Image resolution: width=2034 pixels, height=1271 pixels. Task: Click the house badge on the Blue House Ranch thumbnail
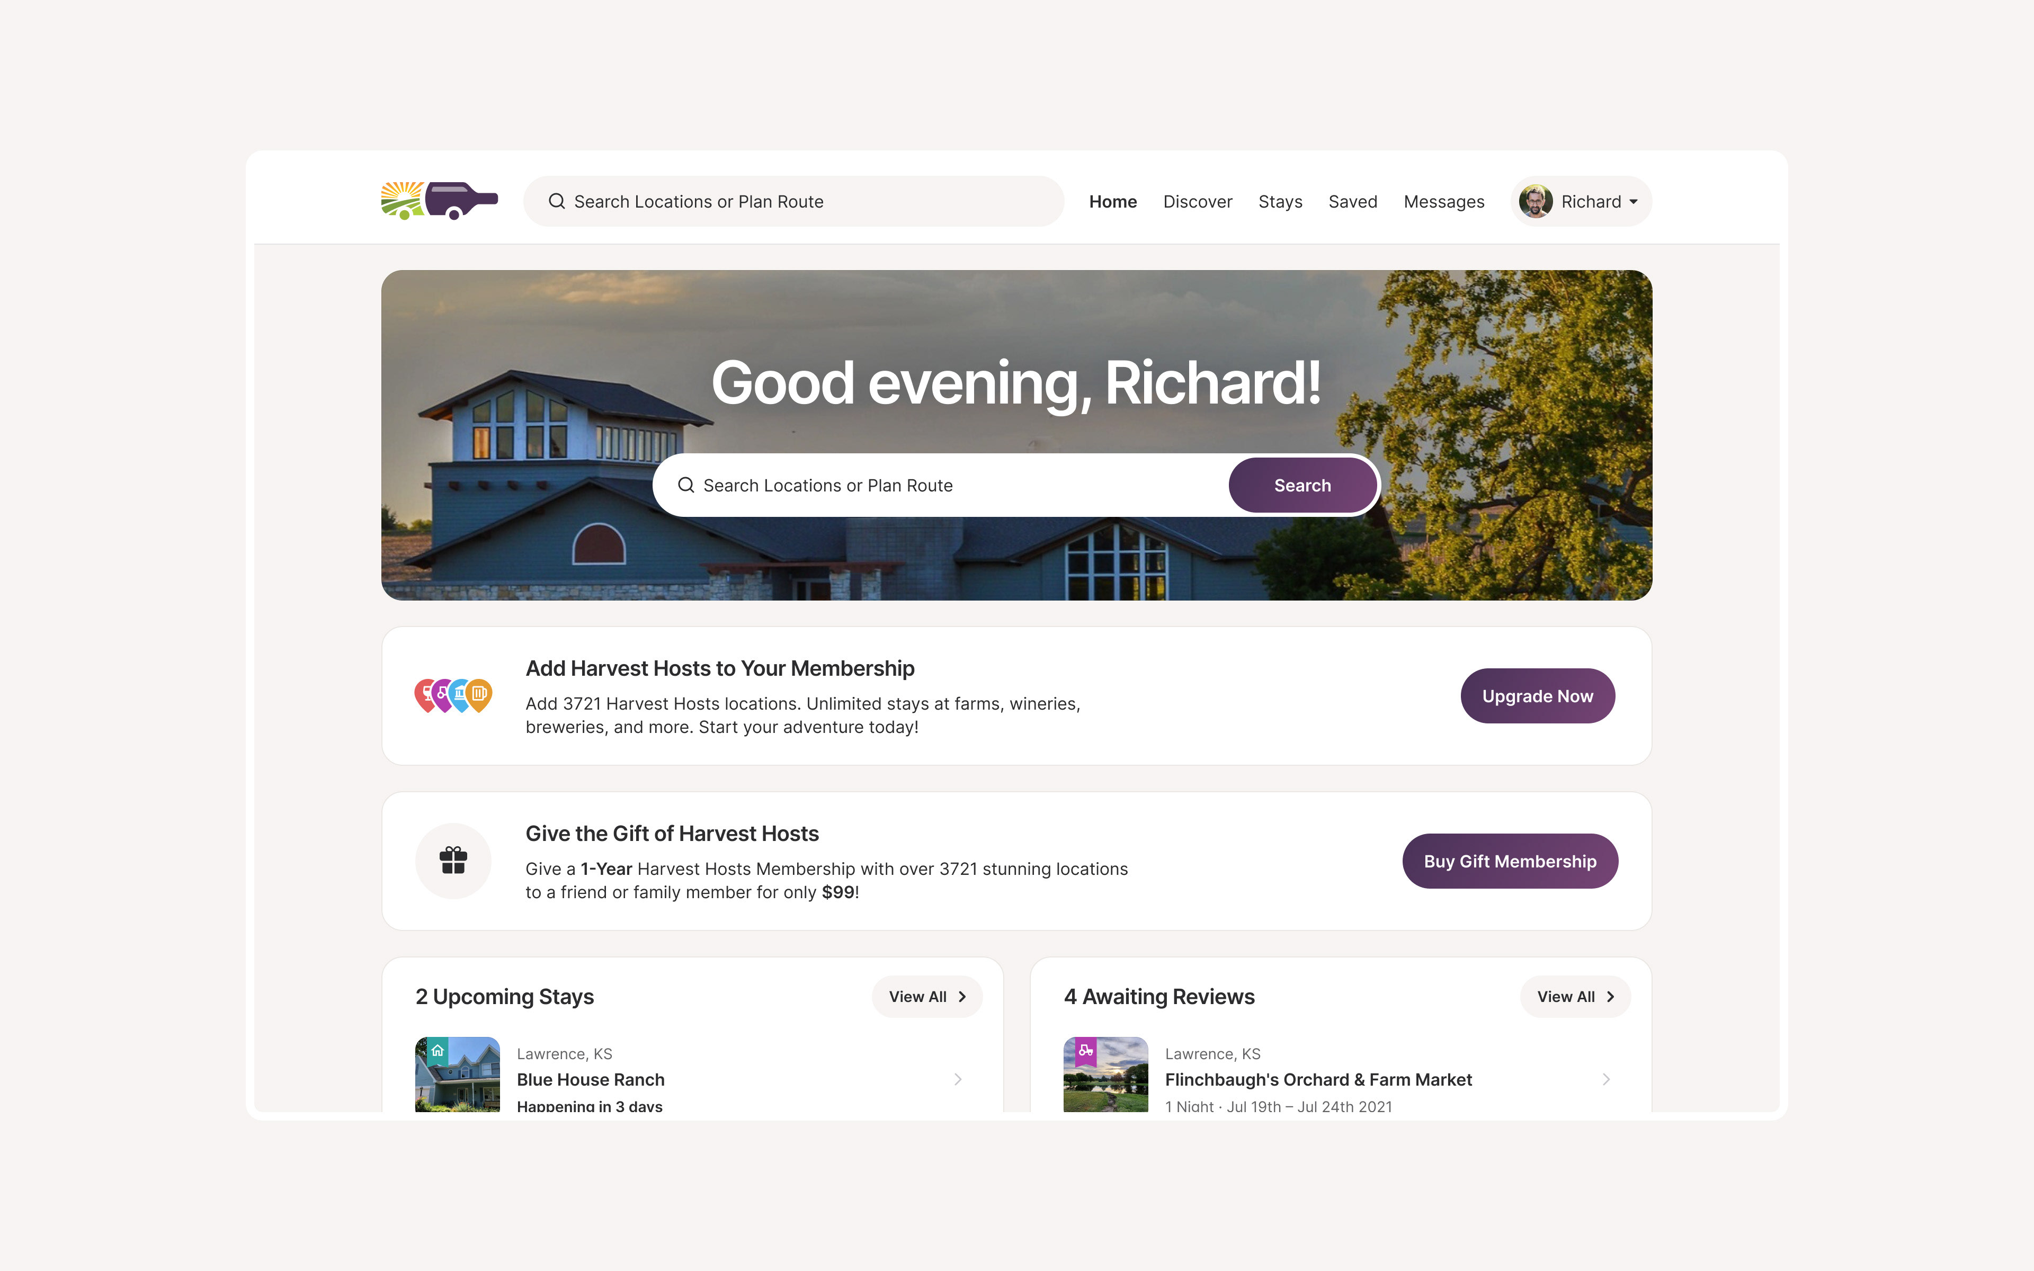click(438, 1051)
